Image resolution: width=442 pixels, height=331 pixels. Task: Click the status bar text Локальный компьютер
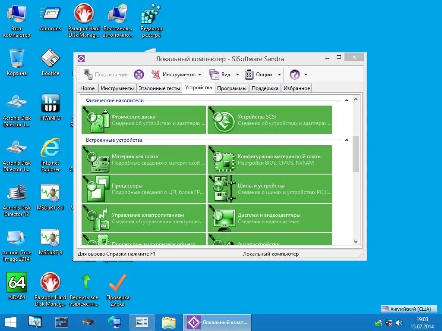(x=271, y=254)
